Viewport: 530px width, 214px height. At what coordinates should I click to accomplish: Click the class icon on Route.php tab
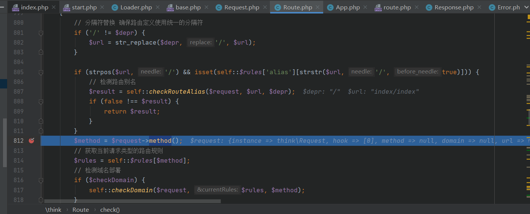[277, 7]
